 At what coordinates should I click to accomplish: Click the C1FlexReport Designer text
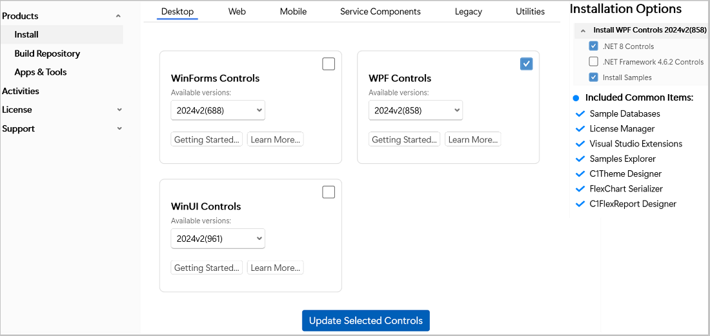633,204
